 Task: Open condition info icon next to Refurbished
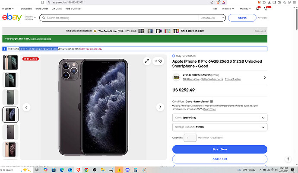click(x=211, y=102)
